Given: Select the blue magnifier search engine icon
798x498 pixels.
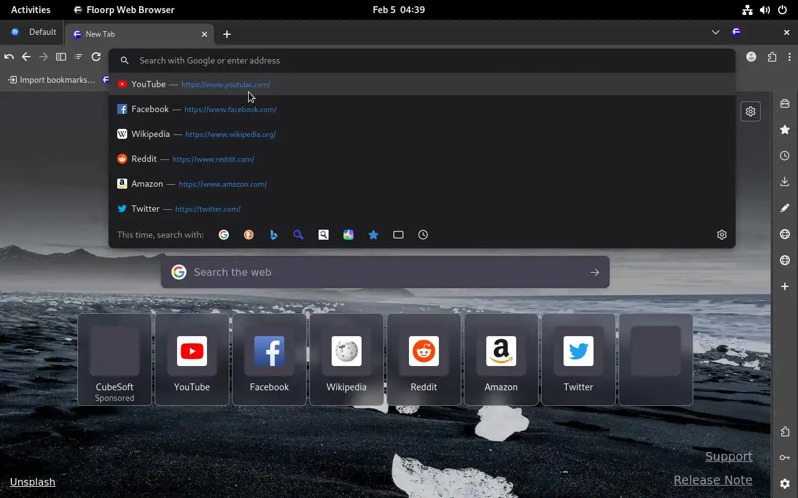Looking at the screenshot, I should pos(299,235).
